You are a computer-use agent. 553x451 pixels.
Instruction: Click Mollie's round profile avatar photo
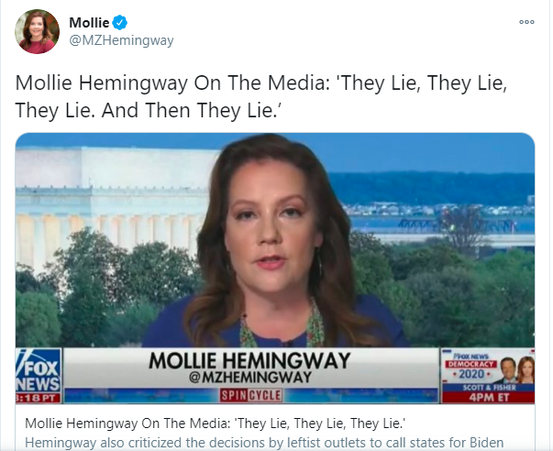point(37,31)
